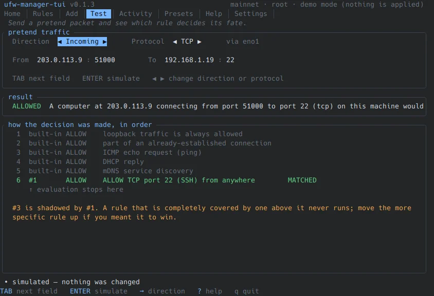434x296 pixels.
Task: Open the Settings tab
Action: [x=251, y=13]
